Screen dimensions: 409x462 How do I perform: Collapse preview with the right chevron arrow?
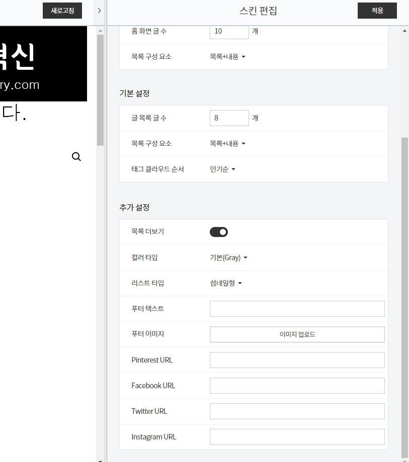point(100,11)
